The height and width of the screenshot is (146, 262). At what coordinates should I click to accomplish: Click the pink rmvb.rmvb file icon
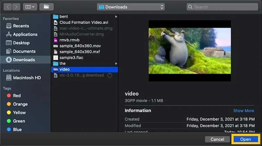[56, 40]
